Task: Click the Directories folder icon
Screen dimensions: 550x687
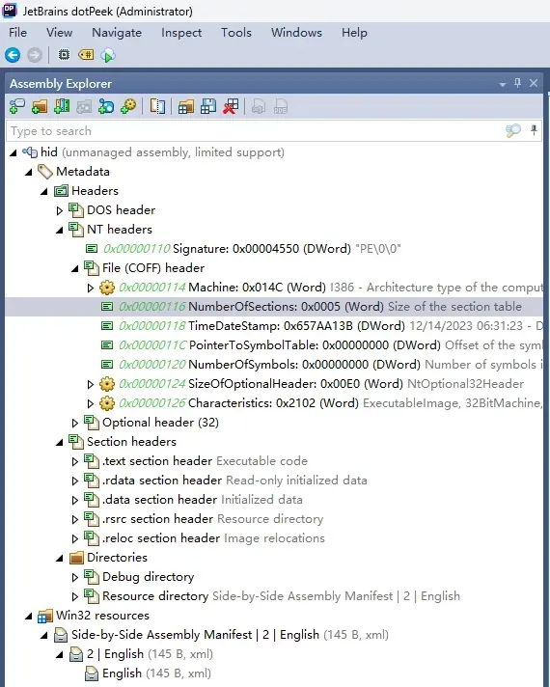Action: pos(76,558)
